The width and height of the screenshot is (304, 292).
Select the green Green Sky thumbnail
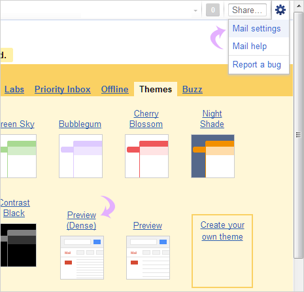[x=18, y=156]
